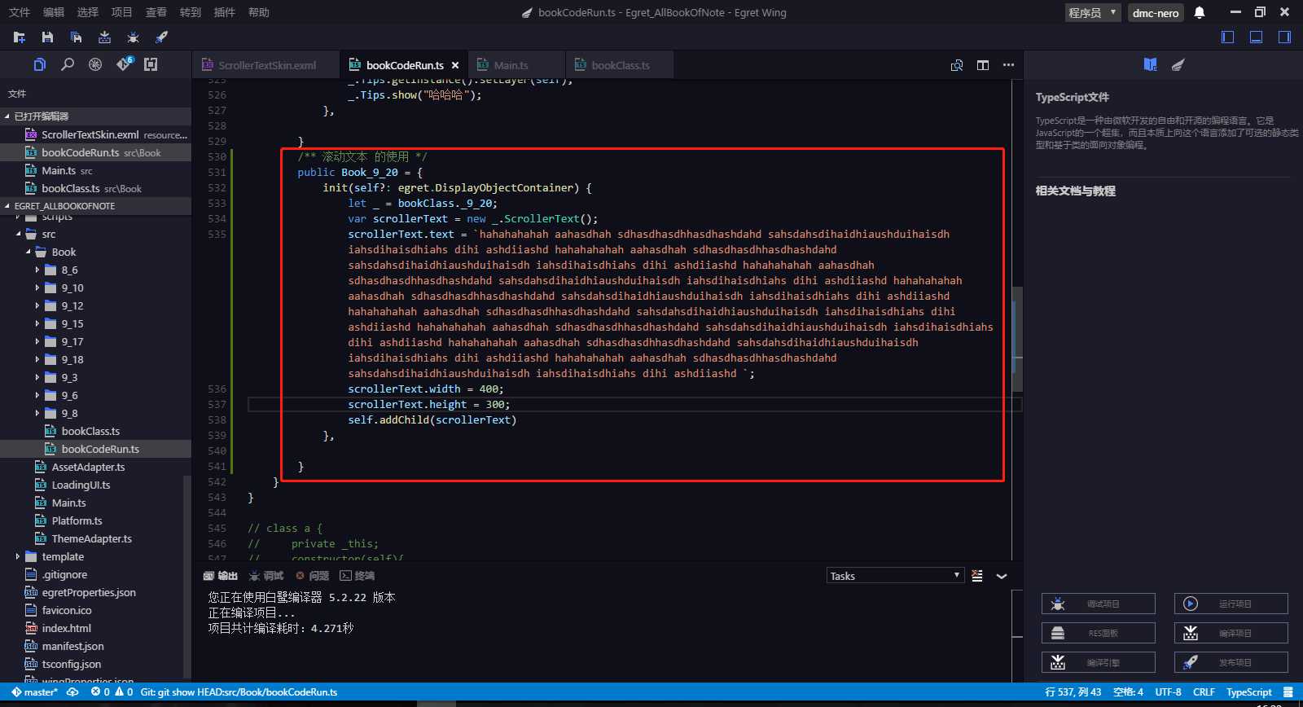1303x707 pixels.
Task: Click status bar feedback icon at far right
Action: click(1288, 692)
